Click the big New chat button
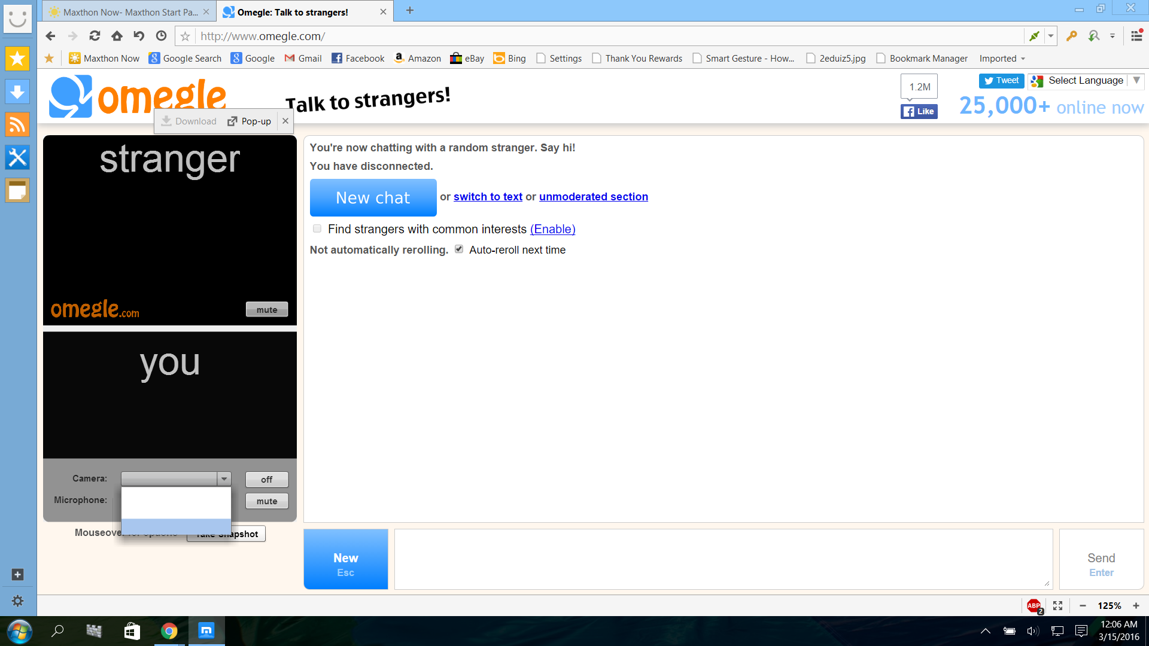 (x=373, y=197)
